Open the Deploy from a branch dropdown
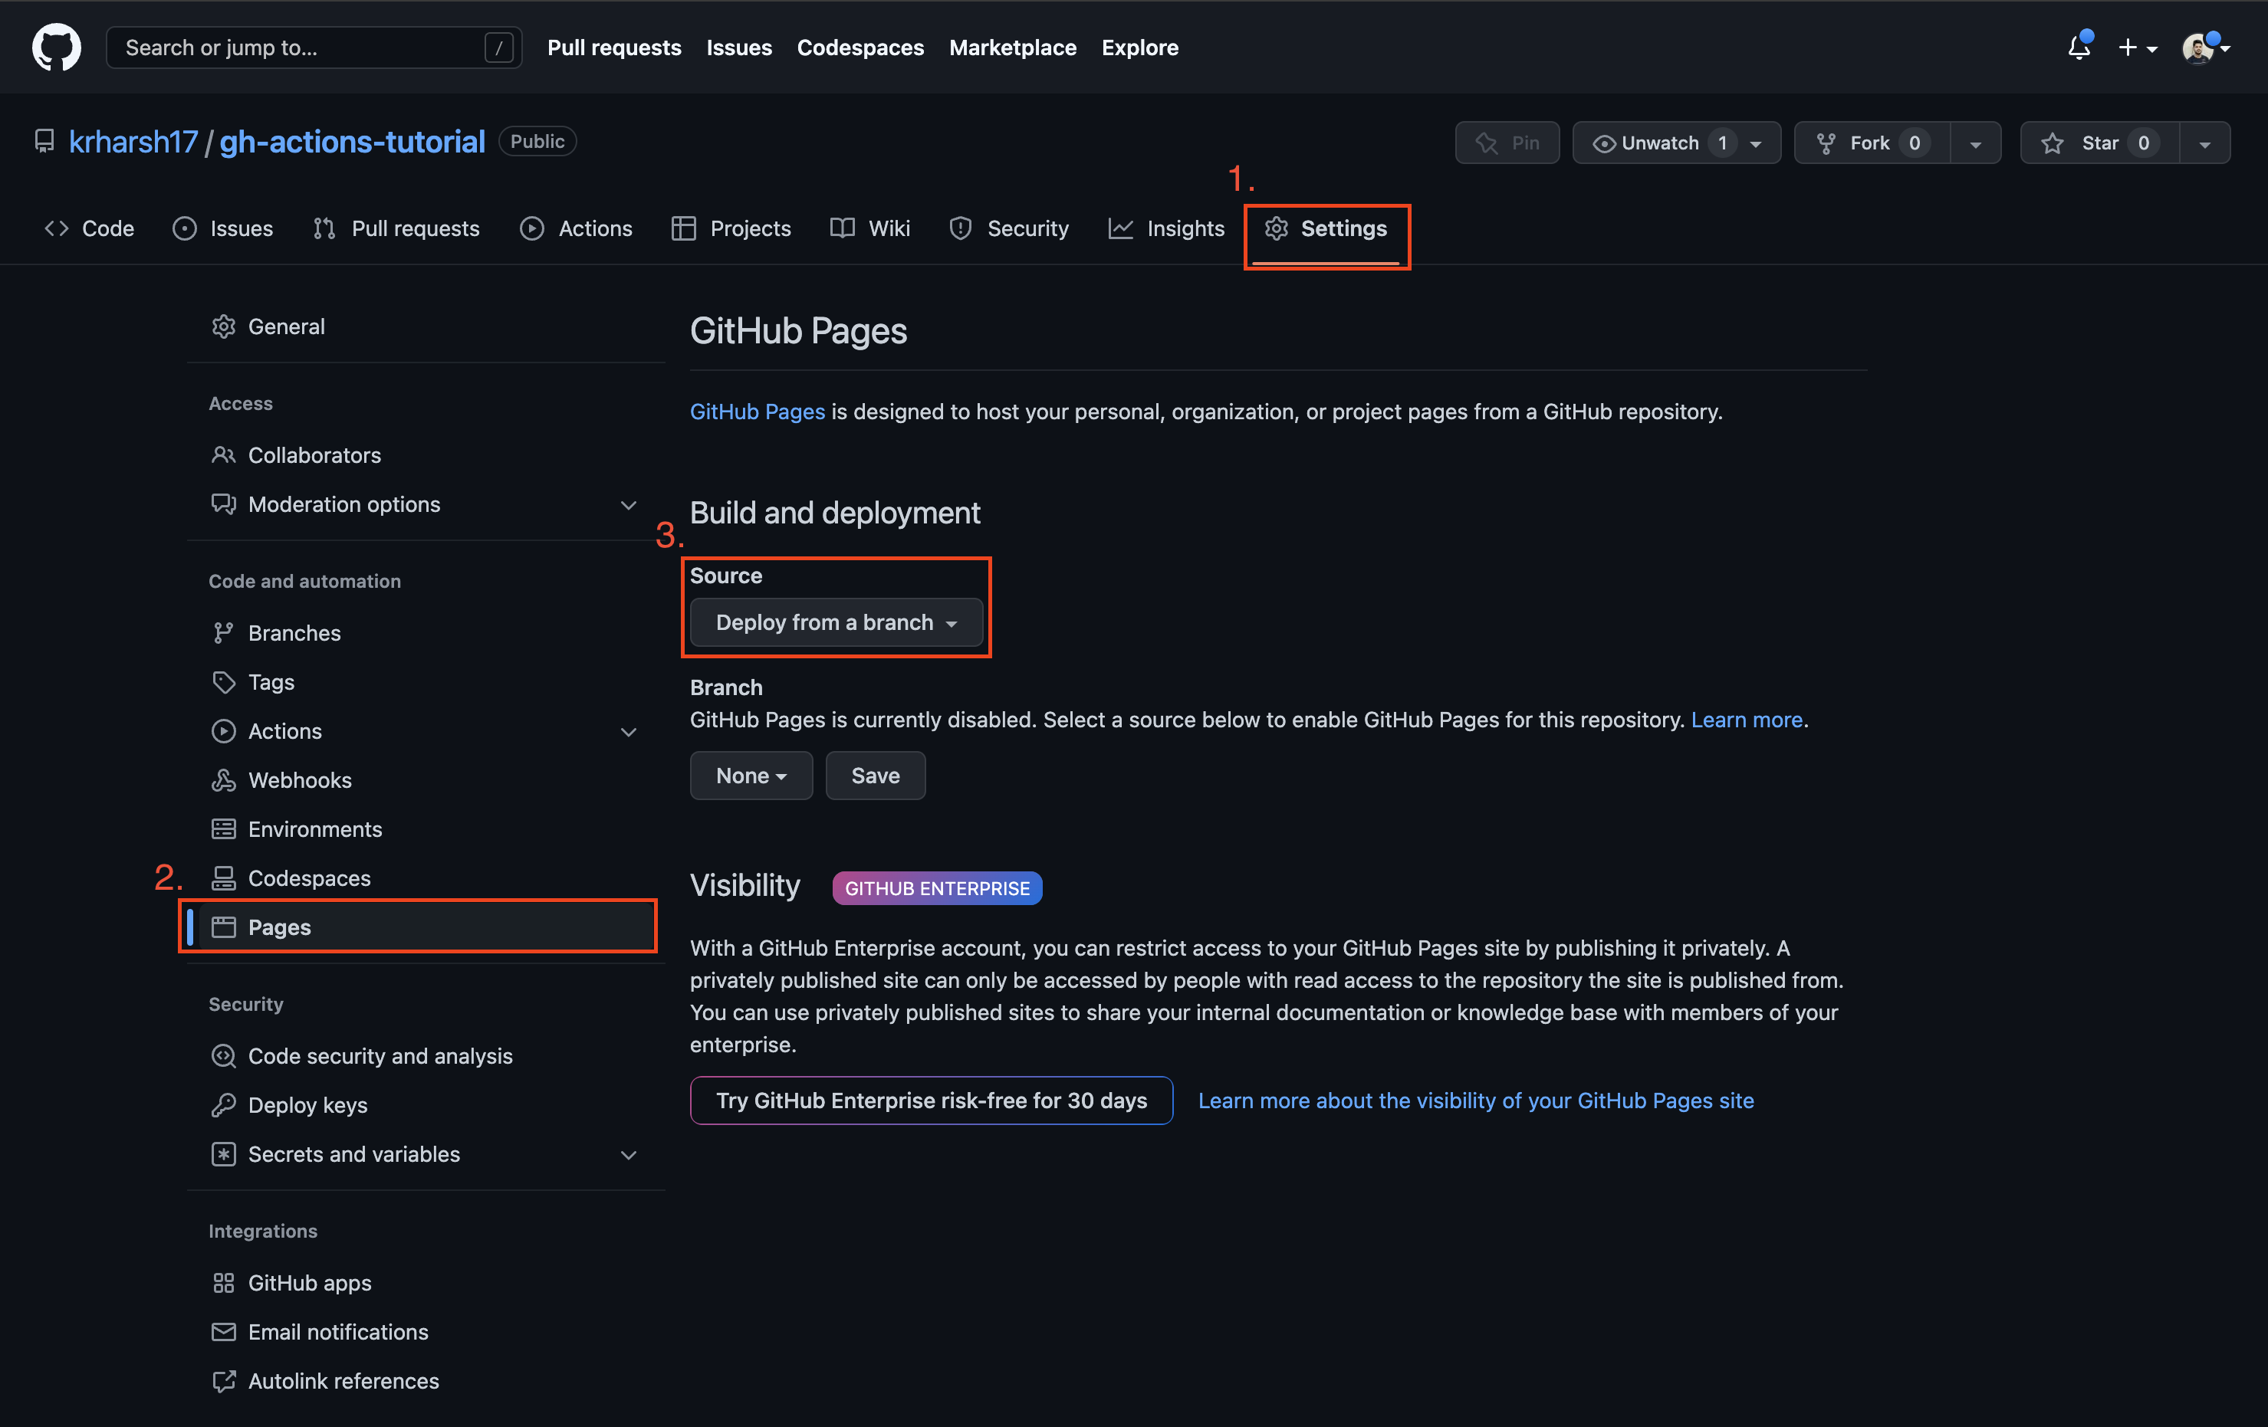The height and width of the screenshot is (1427, 2268). [836, 622]
